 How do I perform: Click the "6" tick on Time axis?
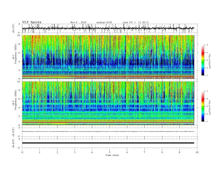click(x=127, y=152)
